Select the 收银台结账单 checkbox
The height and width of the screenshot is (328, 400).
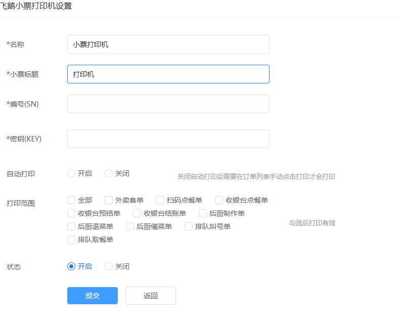point(137,213)
